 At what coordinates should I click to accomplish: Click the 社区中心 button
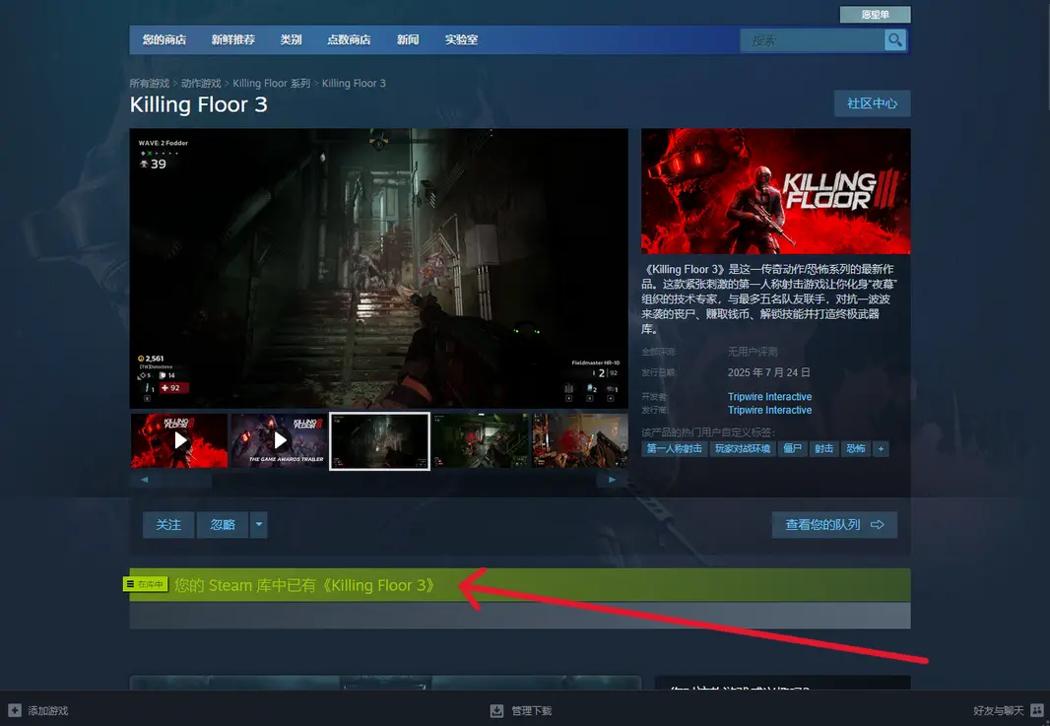pos(872,103)
